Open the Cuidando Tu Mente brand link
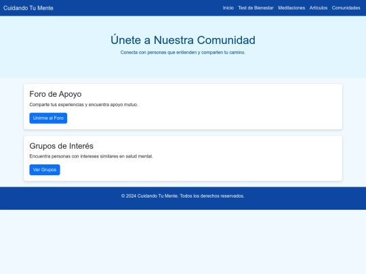This screenshot has height=274, width=366. (28, 8)
